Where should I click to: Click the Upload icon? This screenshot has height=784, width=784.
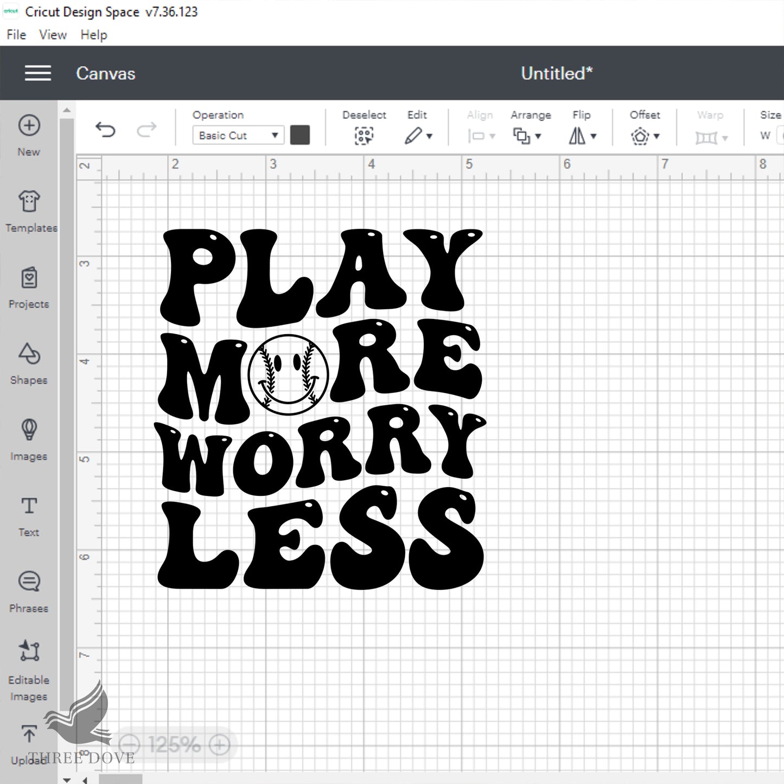(x=29, y=734)
